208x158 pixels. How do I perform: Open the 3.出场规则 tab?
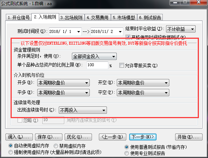[x=72, y=18]
